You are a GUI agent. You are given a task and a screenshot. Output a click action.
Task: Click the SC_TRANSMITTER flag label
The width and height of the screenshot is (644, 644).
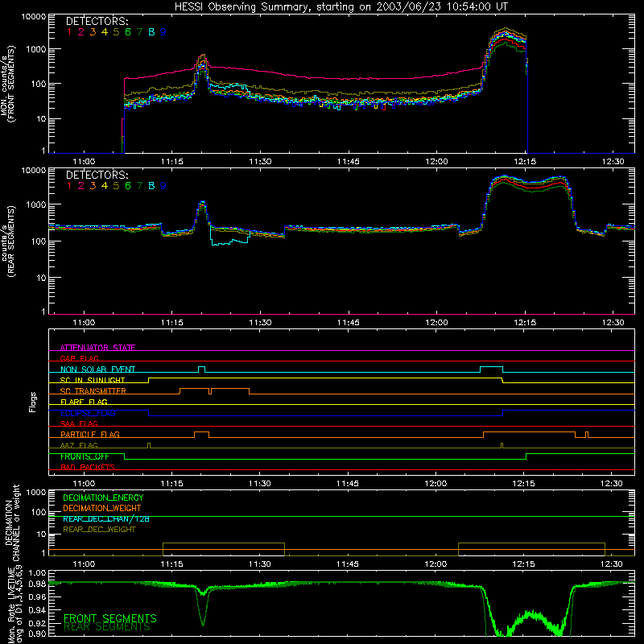[93, 391]
